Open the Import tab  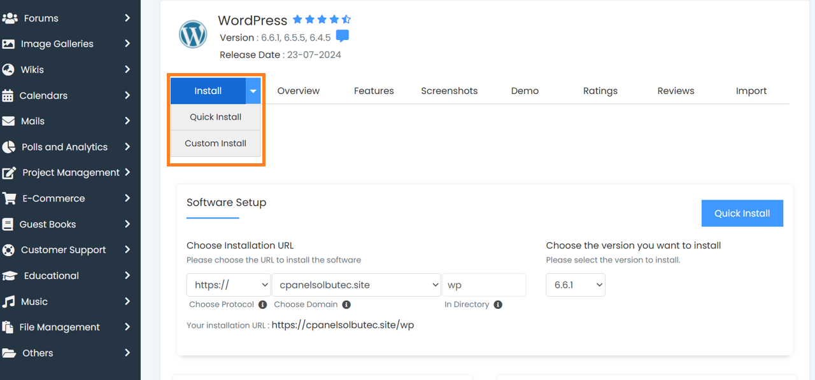pyautogui.click(x=751, y=91)
